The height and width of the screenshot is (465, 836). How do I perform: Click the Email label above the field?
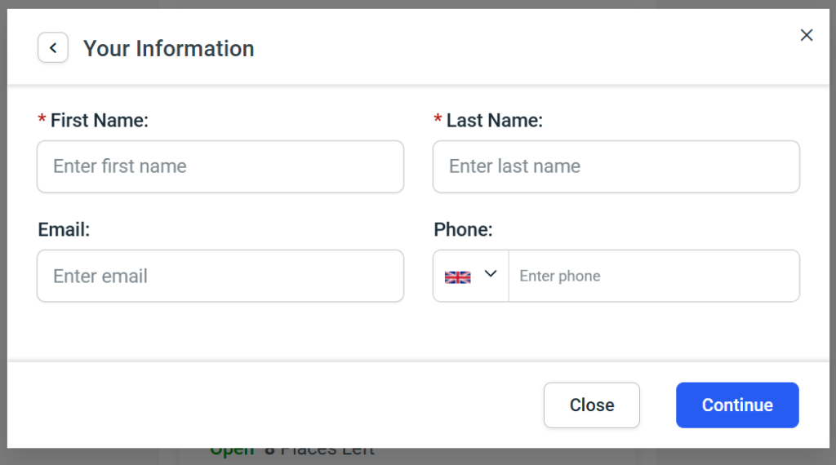click(64, 230)
